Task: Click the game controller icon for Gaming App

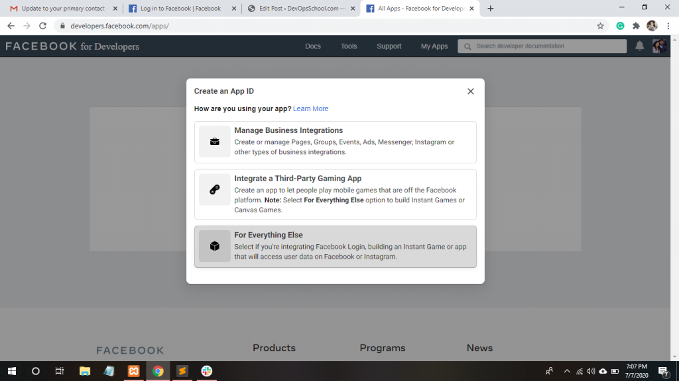Action: [x=214, y=189]
